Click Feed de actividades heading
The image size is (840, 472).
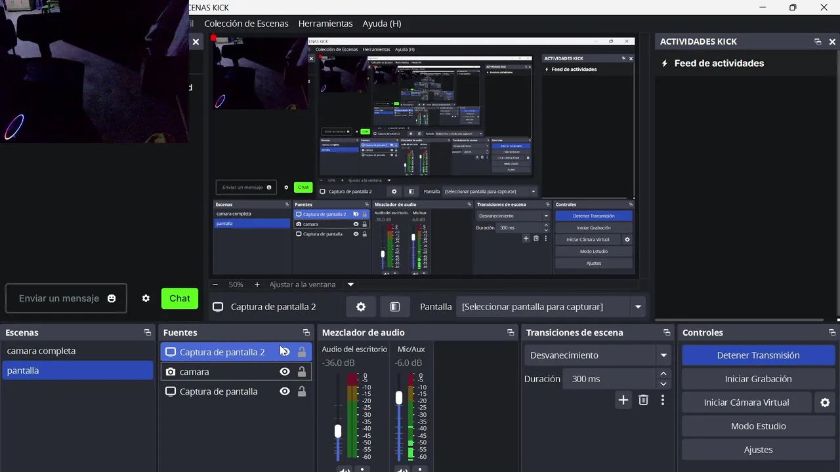pos(719,64)
